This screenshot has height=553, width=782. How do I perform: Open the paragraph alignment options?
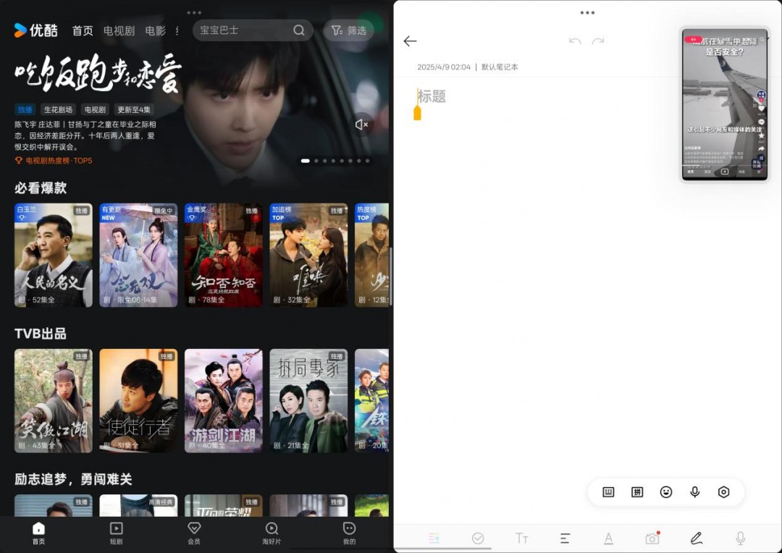point(565,539)
